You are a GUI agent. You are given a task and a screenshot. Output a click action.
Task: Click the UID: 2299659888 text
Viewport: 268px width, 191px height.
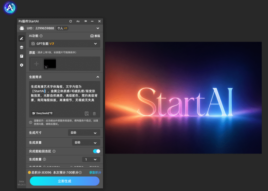pos(40,28)
